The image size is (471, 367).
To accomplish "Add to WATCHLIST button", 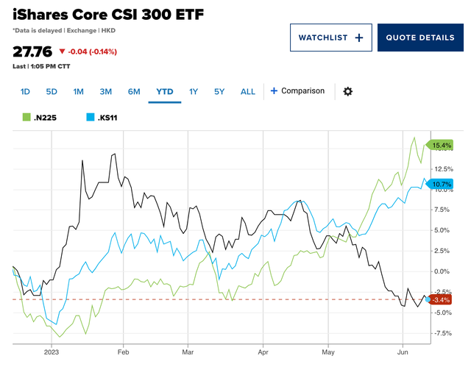I will coord(331,38).
